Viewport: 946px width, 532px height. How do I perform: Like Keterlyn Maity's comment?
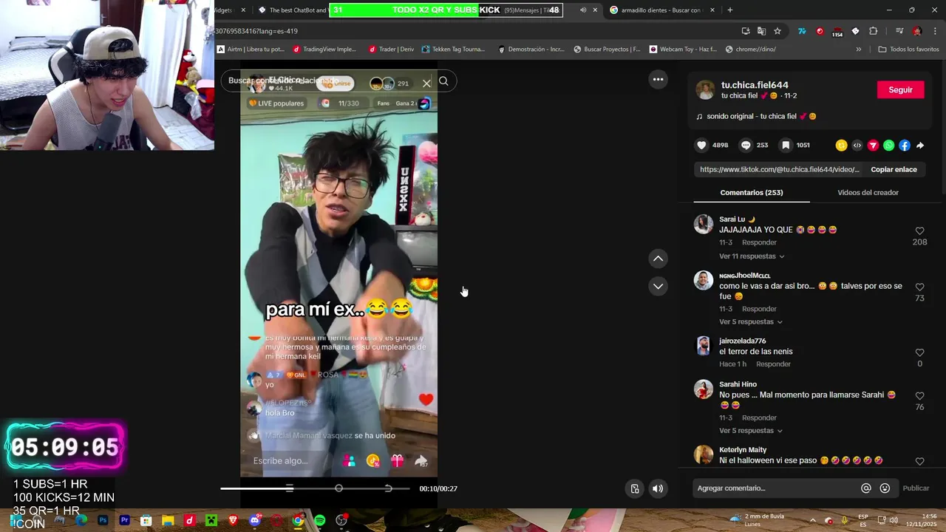[919, 461]
